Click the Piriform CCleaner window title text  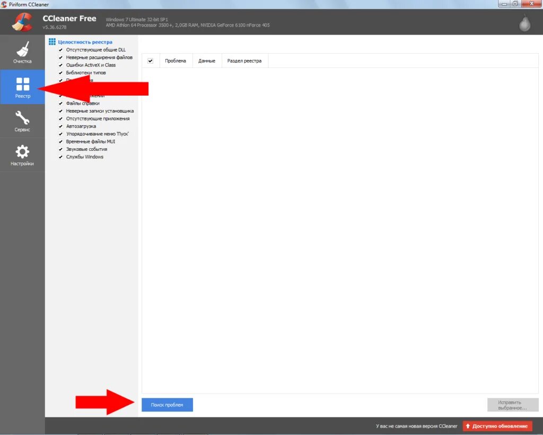[29, 4]
